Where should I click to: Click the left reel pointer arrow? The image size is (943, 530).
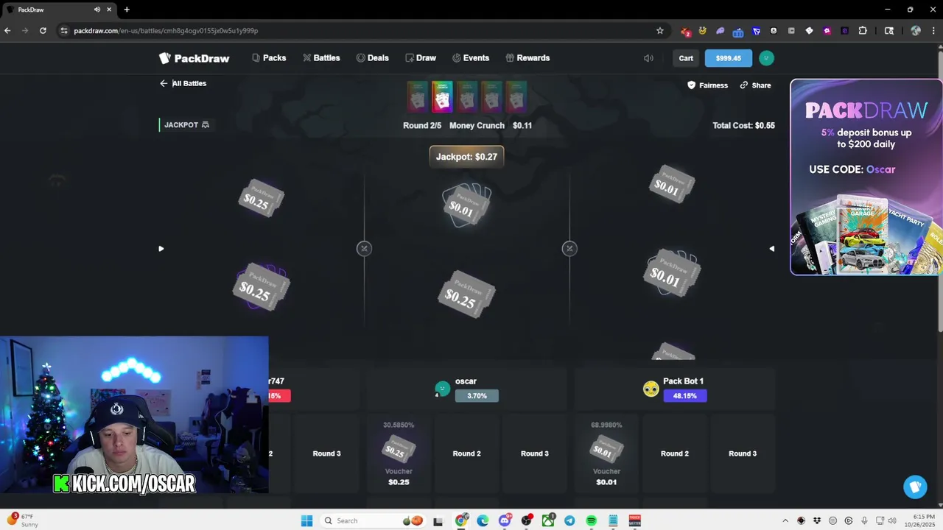click(161, 249)
